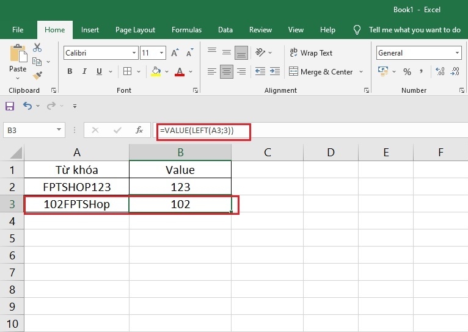Click the Cut scissors icon
The height and width of the screenshot is (332, 468).
point(37,48)
